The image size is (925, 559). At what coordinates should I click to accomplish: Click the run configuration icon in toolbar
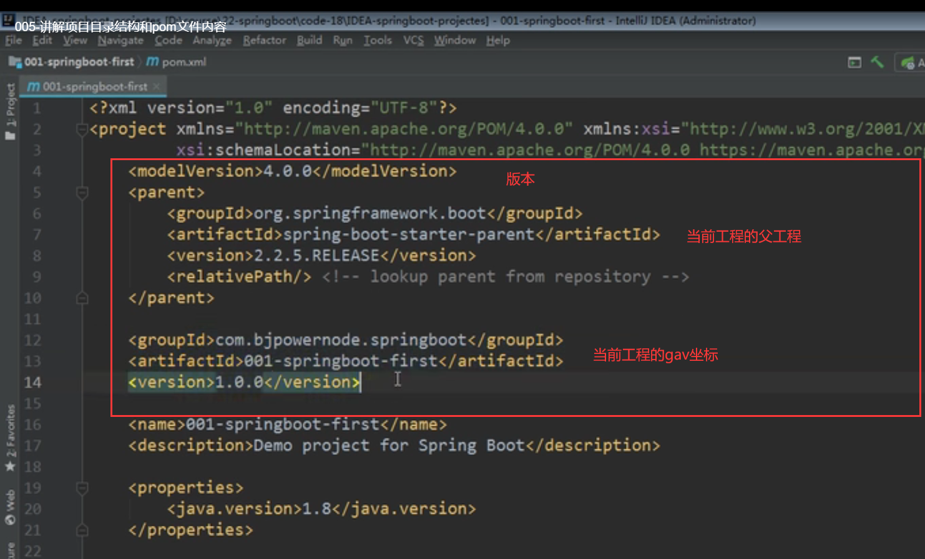coord(908,62)
